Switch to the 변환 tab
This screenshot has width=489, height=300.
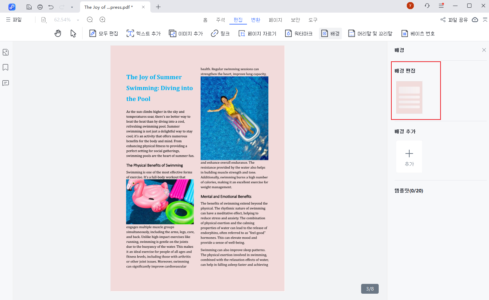pos(256,20)
